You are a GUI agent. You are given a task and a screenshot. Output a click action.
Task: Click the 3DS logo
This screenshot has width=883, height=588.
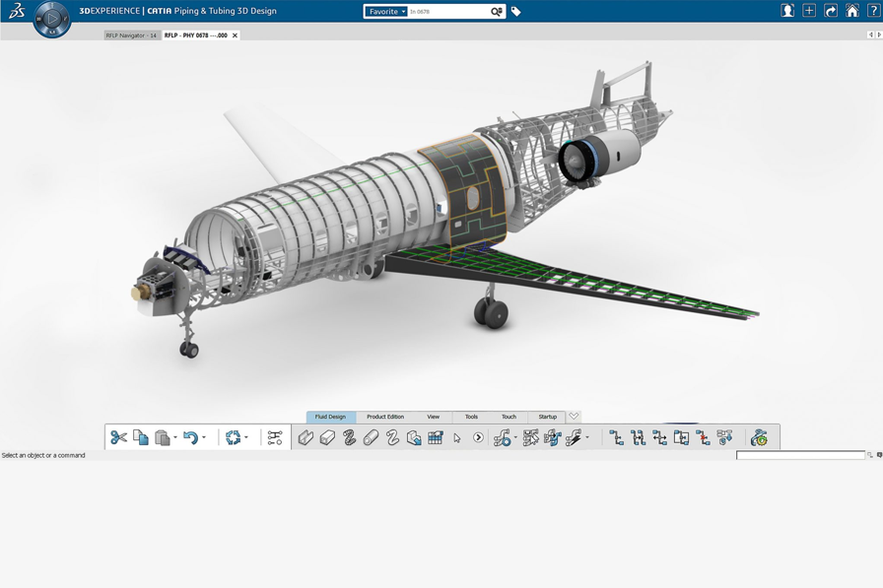pos(17,11)
